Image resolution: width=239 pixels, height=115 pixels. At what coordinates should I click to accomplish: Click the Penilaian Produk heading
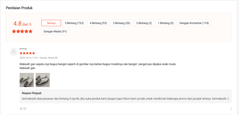(19, 8)
